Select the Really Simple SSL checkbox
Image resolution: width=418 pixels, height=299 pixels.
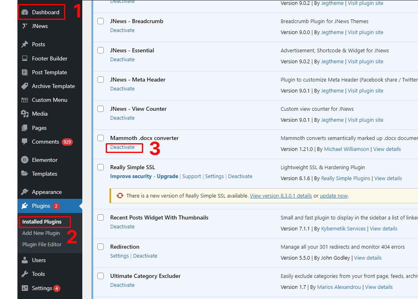[x=101, y=167]
